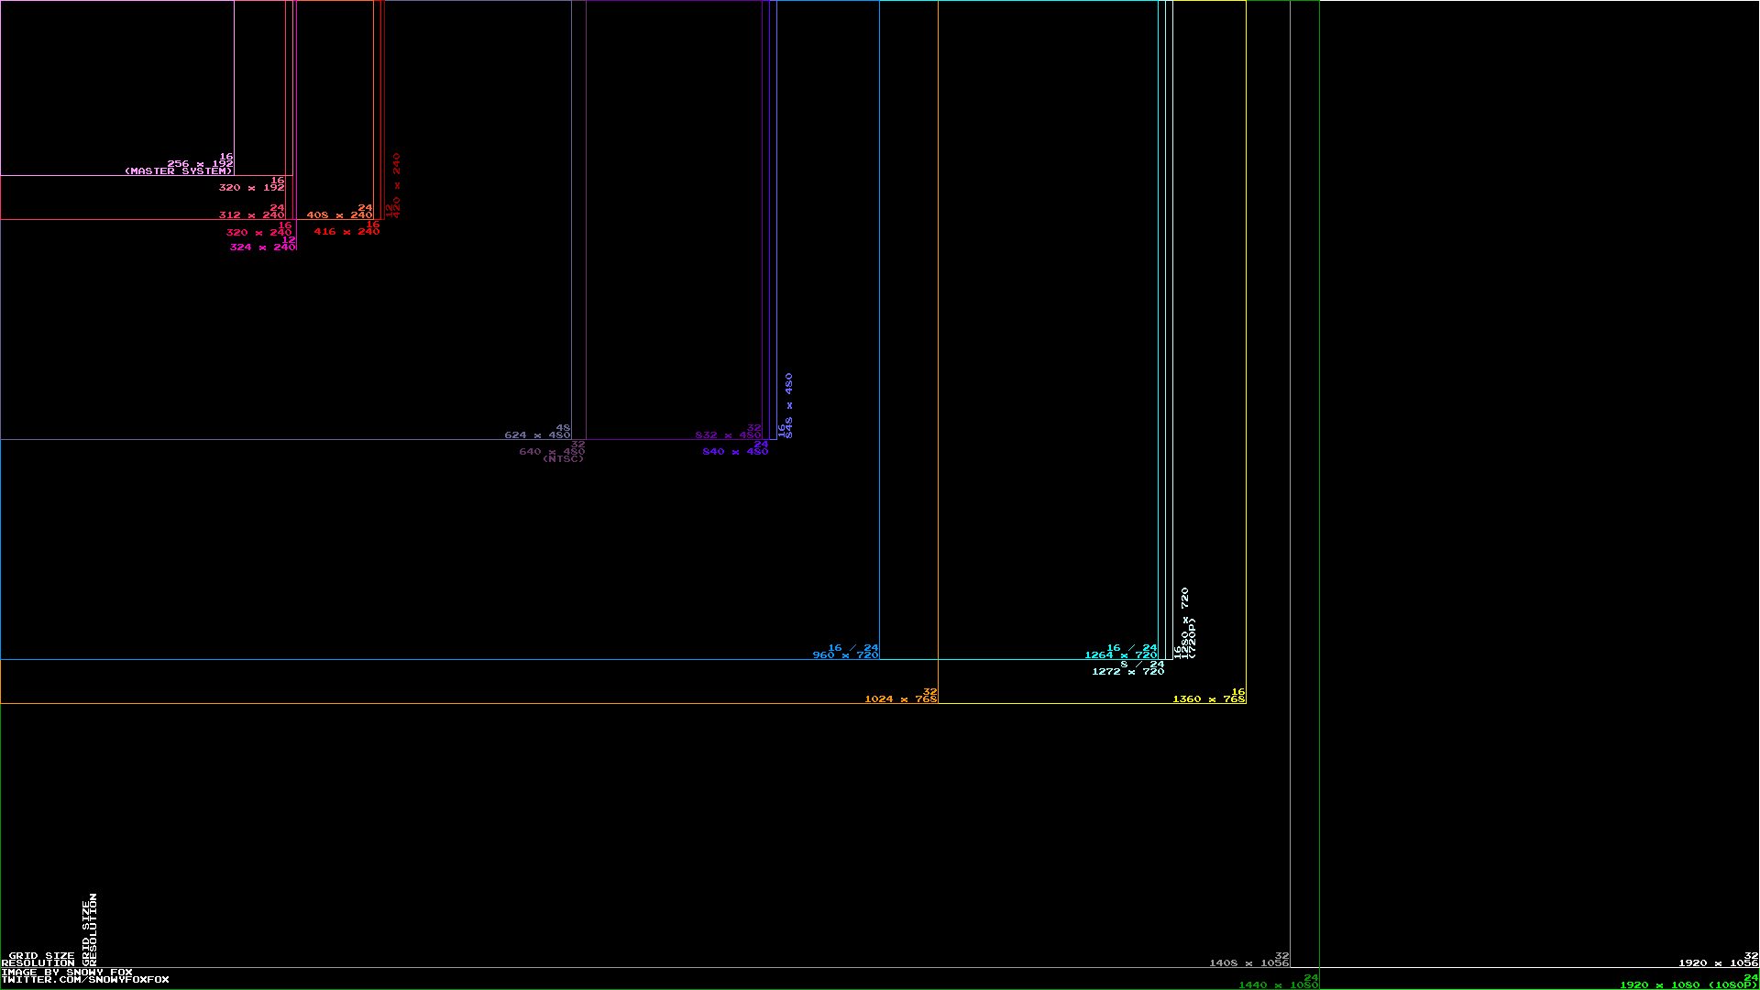
Task: Click the vertical "1280 x 720" label
Action: coord(1185,623)
